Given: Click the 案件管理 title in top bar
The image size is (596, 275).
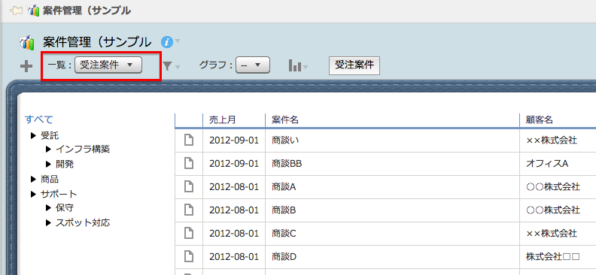Looking at the screenshot, I should [x=87, y=11].
